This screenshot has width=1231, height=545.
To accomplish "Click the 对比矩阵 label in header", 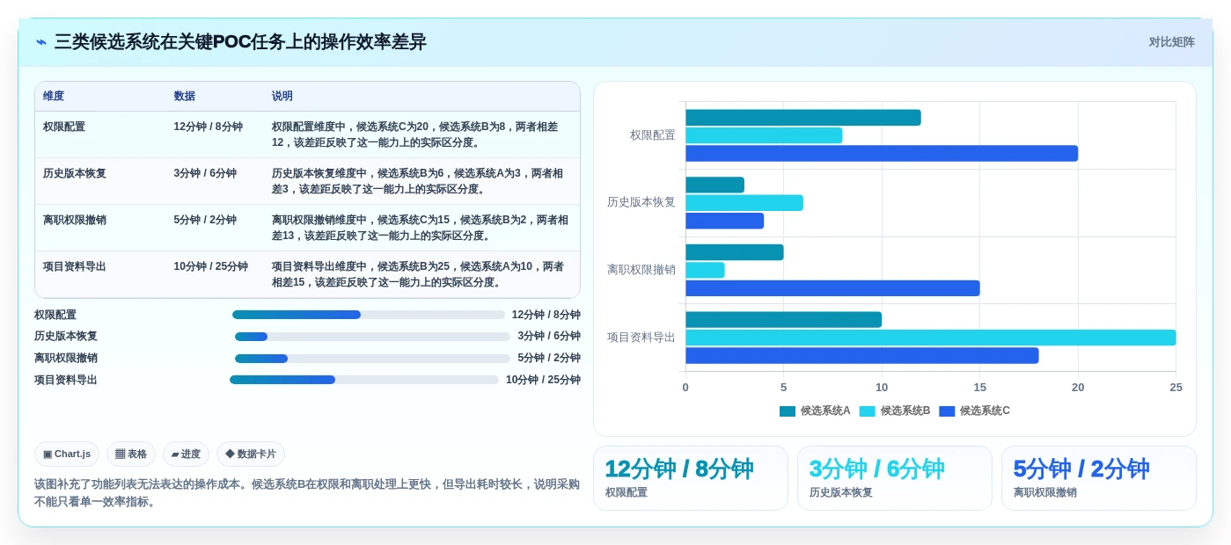I will tap(1171, 42).
